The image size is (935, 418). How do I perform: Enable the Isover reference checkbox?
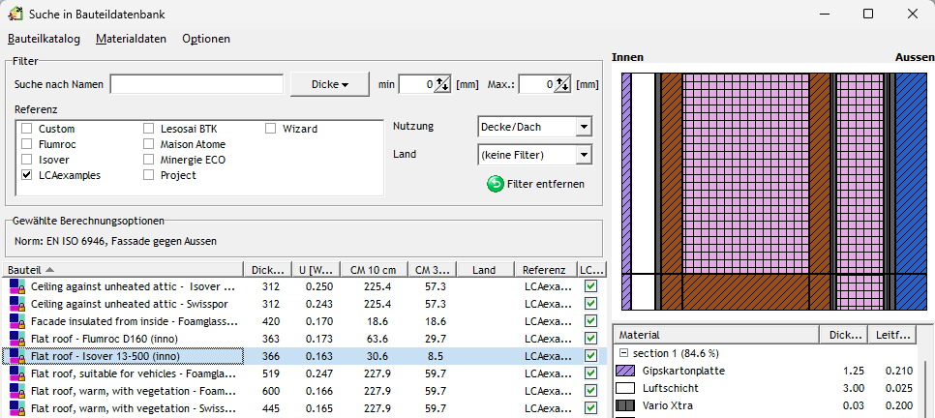[27, 160]
